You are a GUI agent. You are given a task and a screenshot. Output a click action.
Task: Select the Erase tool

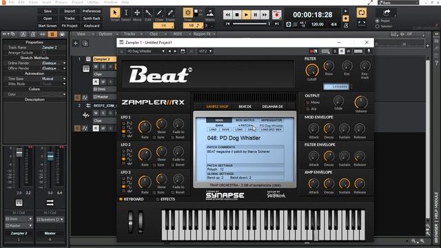[x=170, y=13]
